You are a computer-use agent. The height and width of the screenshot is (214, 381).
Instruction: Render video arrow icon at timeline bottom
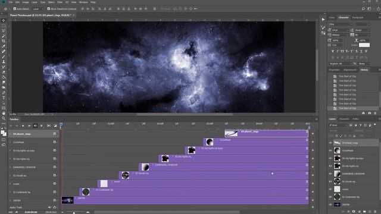17,212
